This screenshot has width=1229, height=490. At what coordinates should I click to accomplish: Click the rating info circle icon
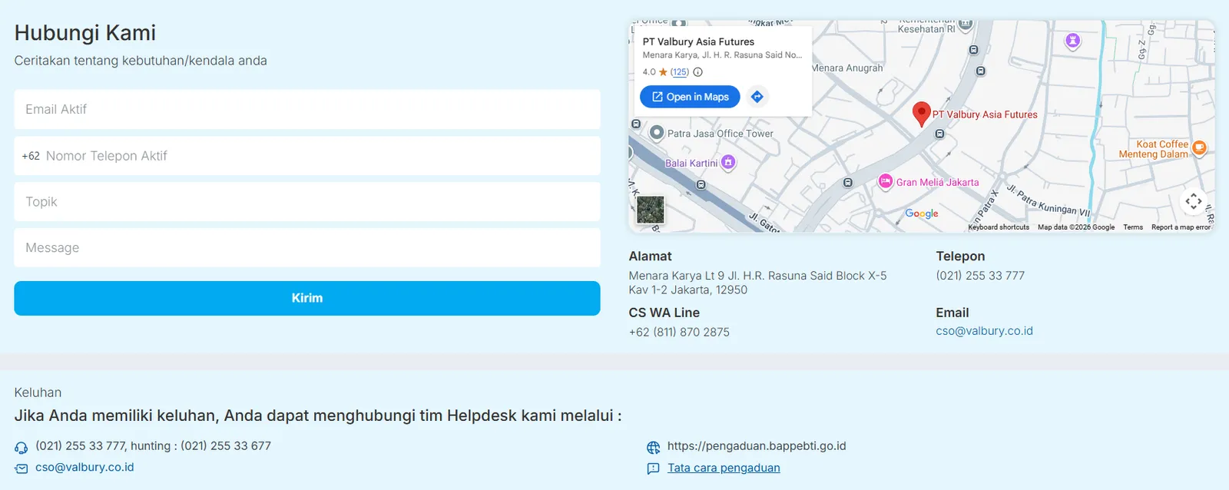[x=697, y=72]
